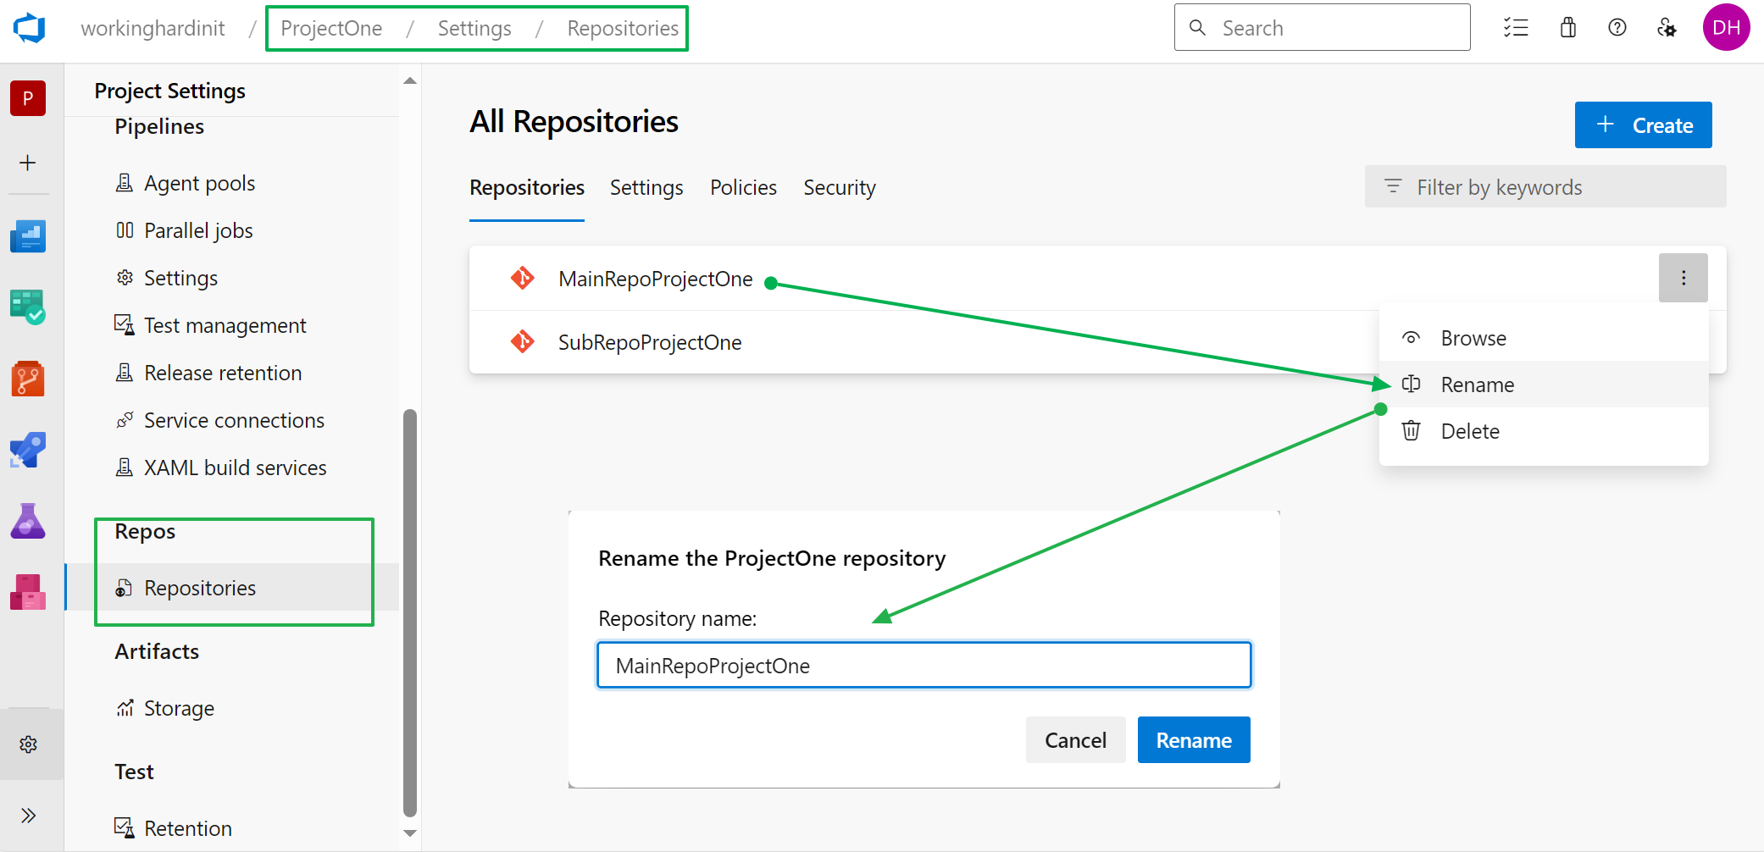Switch to the Security tab
The image size is (1764, 852).
point(840,187)
